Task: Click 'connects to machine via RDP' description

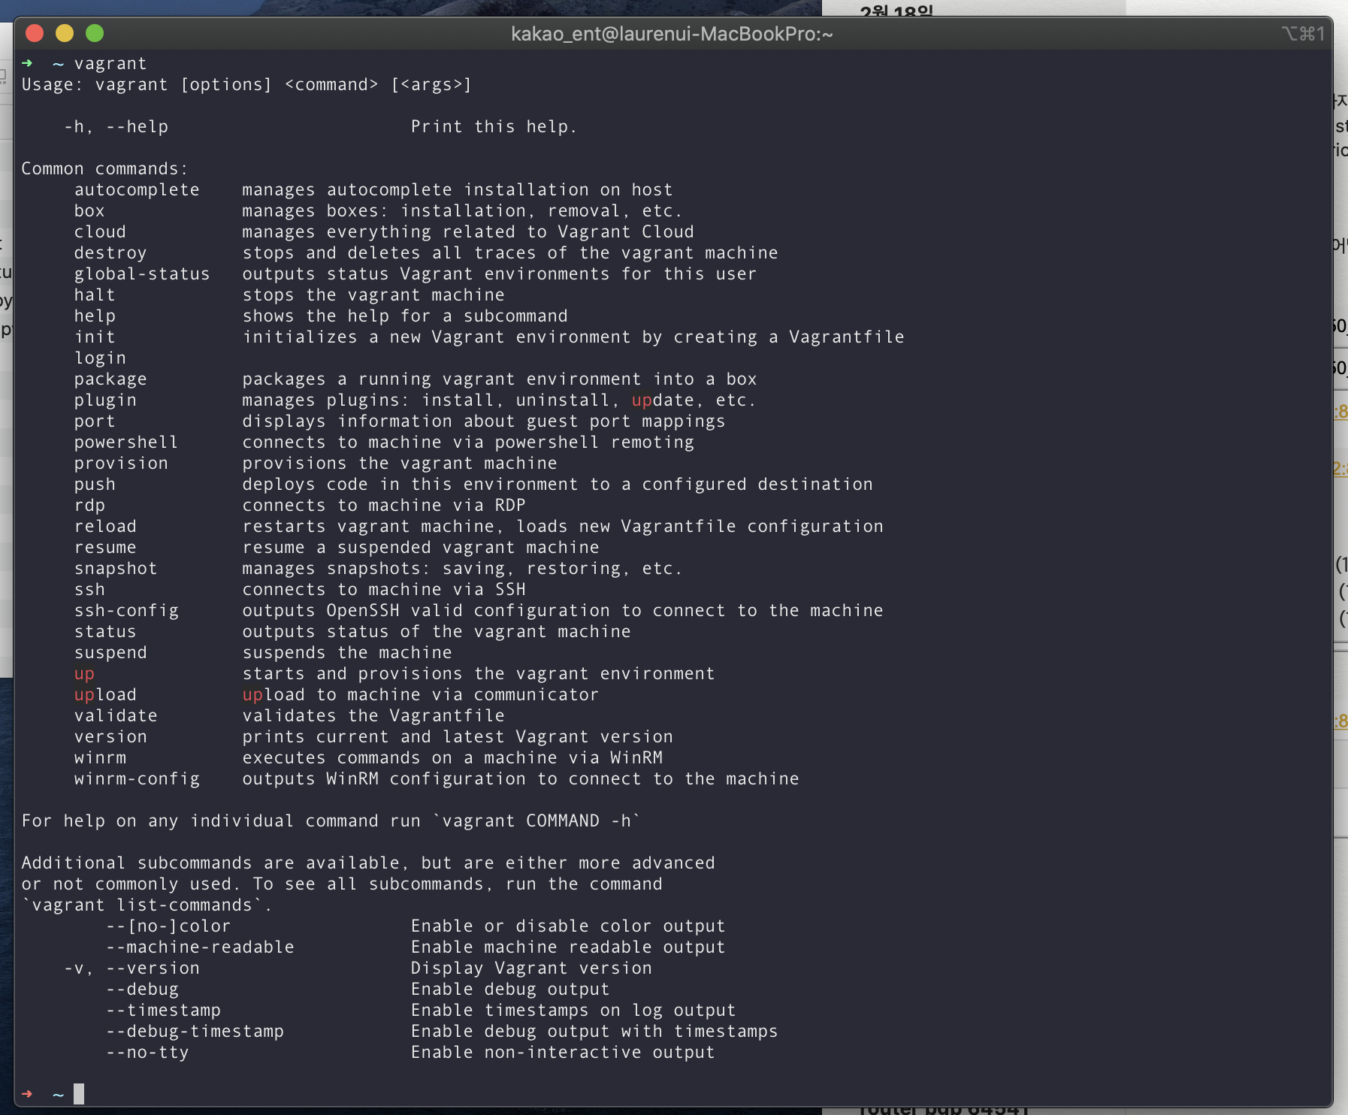Action: (x=384, y=506)
